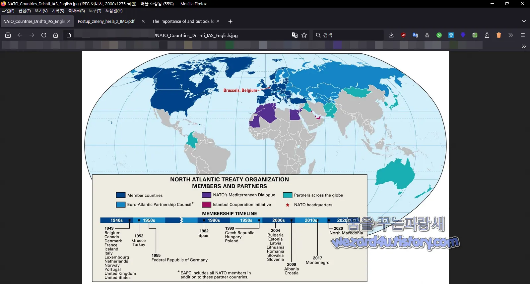Close the Postup_zmeny_hesla_z_IMO.pdf tab
This screenshot has height=284, width=530.
point(143,21)
